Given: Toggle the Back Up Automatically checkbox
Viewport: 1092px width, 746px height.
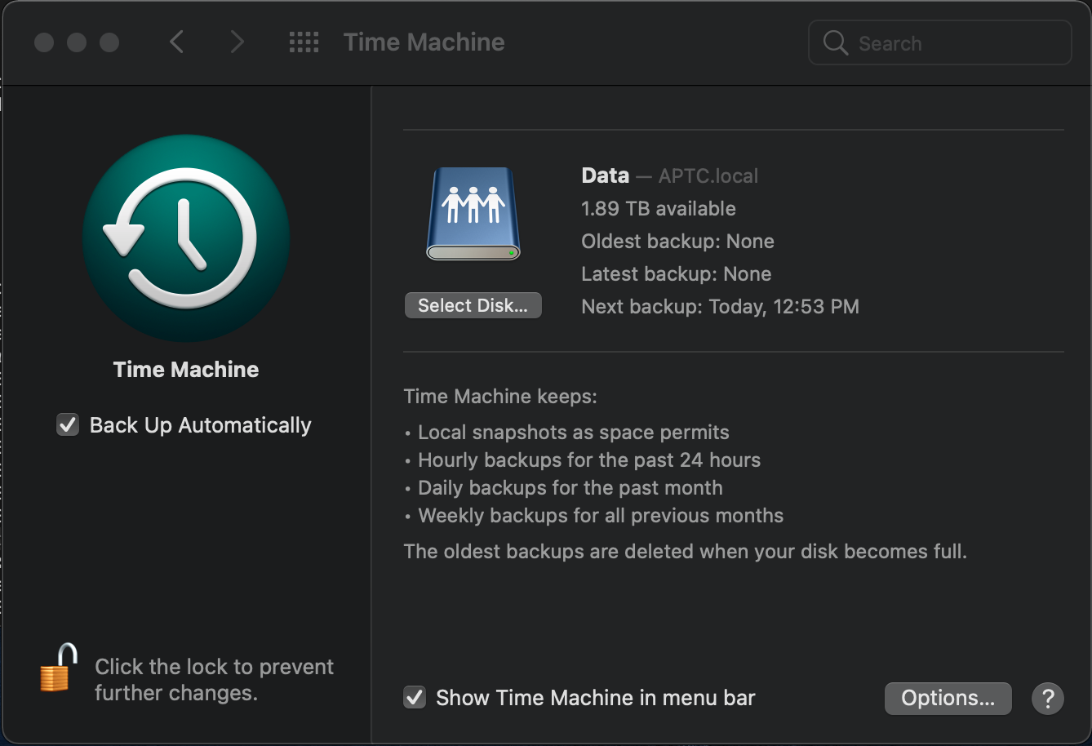Looking at the screenshot, I should click(67, 425).
